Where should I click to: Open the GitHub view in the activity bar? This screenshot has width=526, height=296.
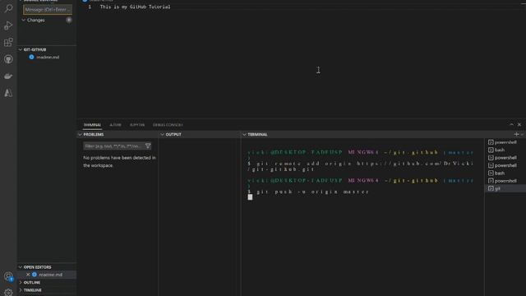(x=8, y=59)
